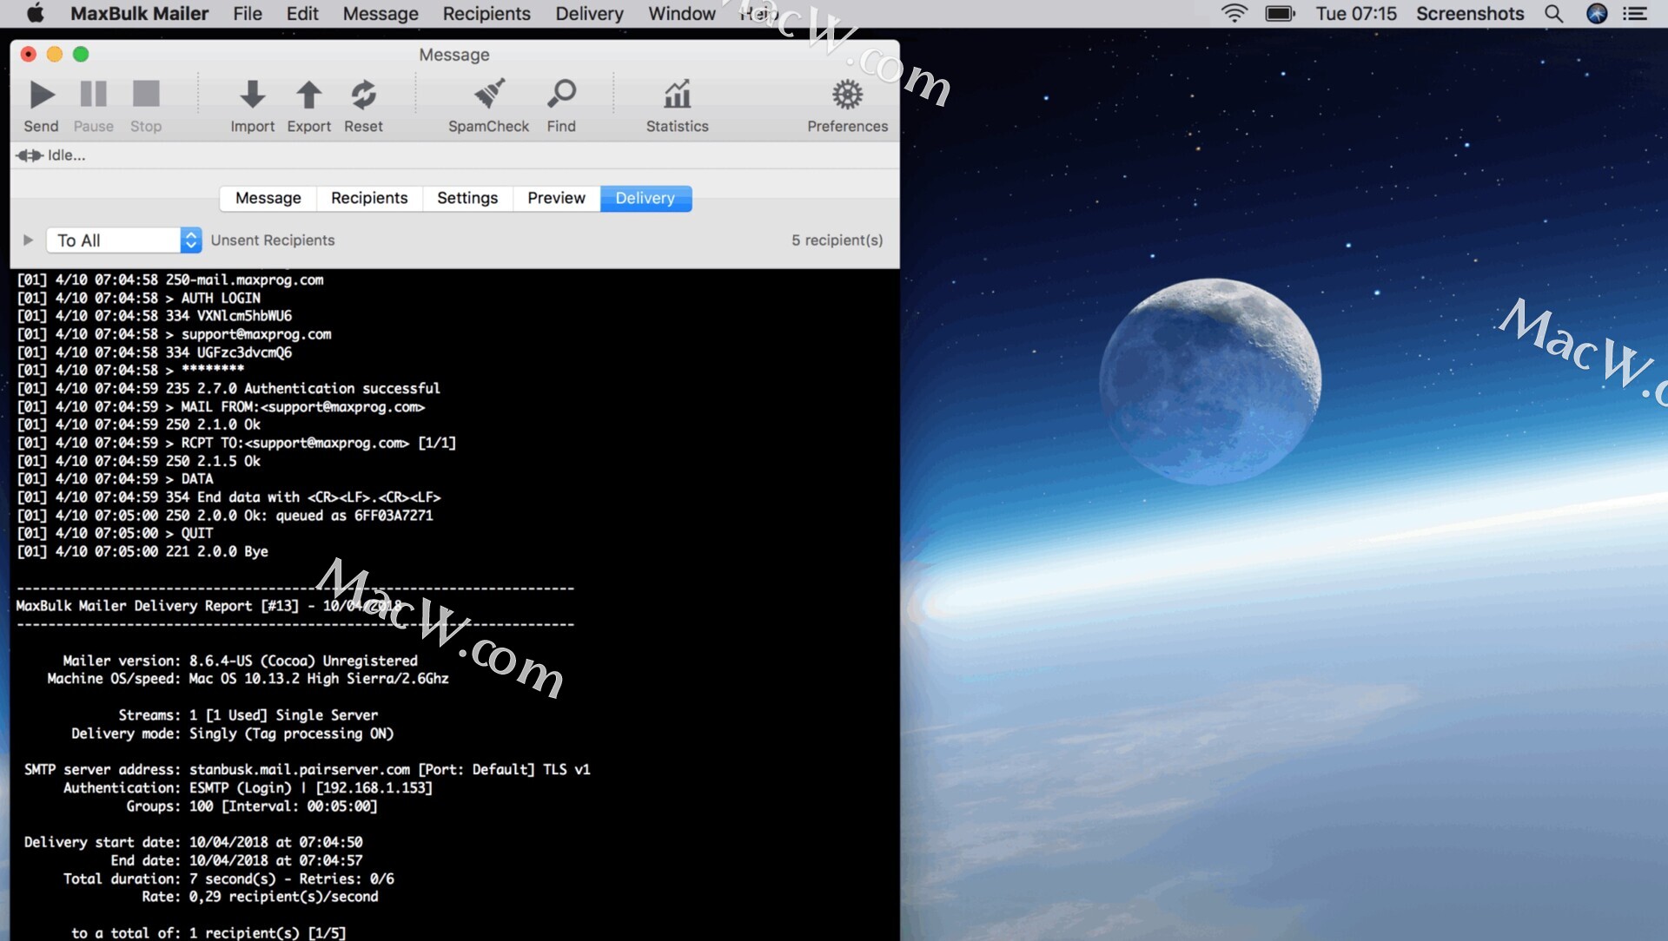Image resolution: width=1668 pixels, height=941 pixels.
Task: Click the Wi-Fi icon in the menu bar
Action: 1234,14
